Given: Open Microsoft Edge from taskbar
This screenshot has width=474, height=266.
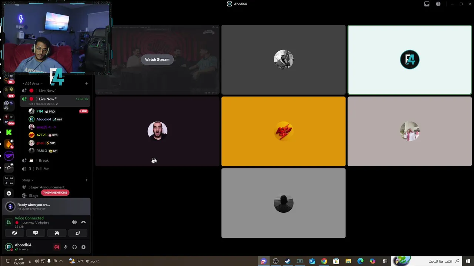Looking at the screenshot, I should 360,261.
